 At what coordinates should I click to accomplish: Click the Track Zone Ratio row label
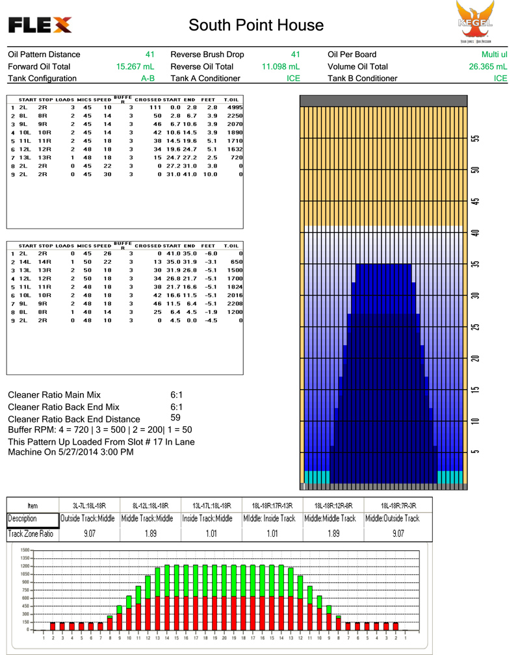coord(32,533)
